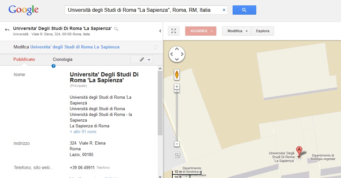This screenshot has height=178, width=341.
Task: Click the blue search magnifier button
Action: point(244,10)
